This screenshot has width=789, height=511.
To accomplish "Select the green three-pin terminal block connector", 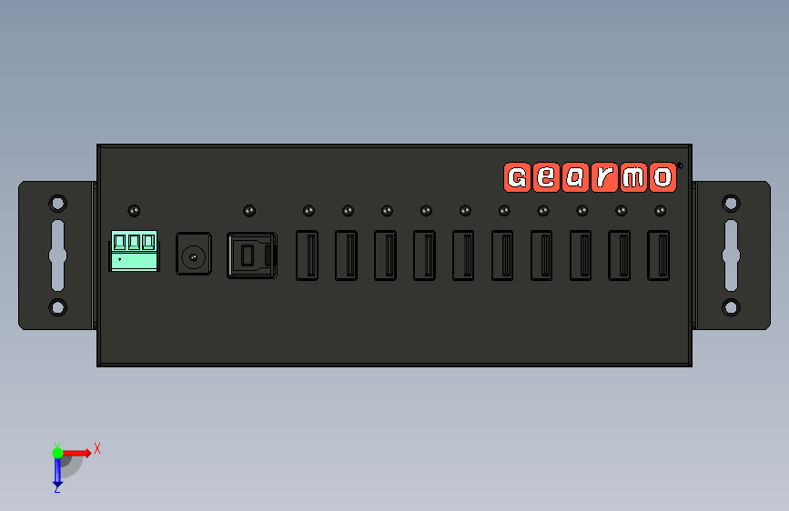I will tap(135, 251).
